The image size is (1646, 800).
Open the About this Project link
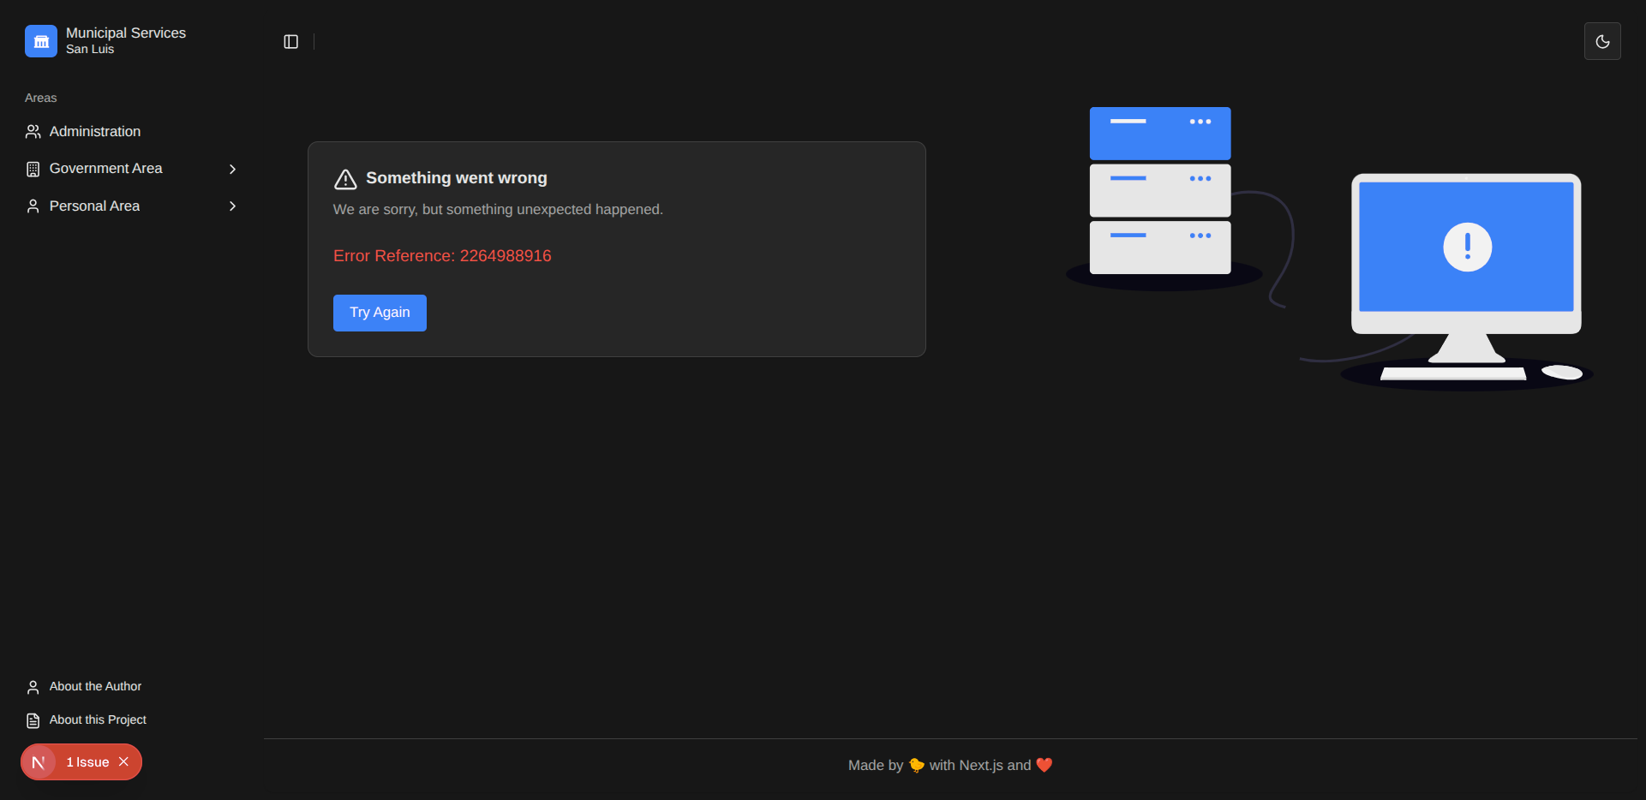pyautogui.click(x=98, y=720)
